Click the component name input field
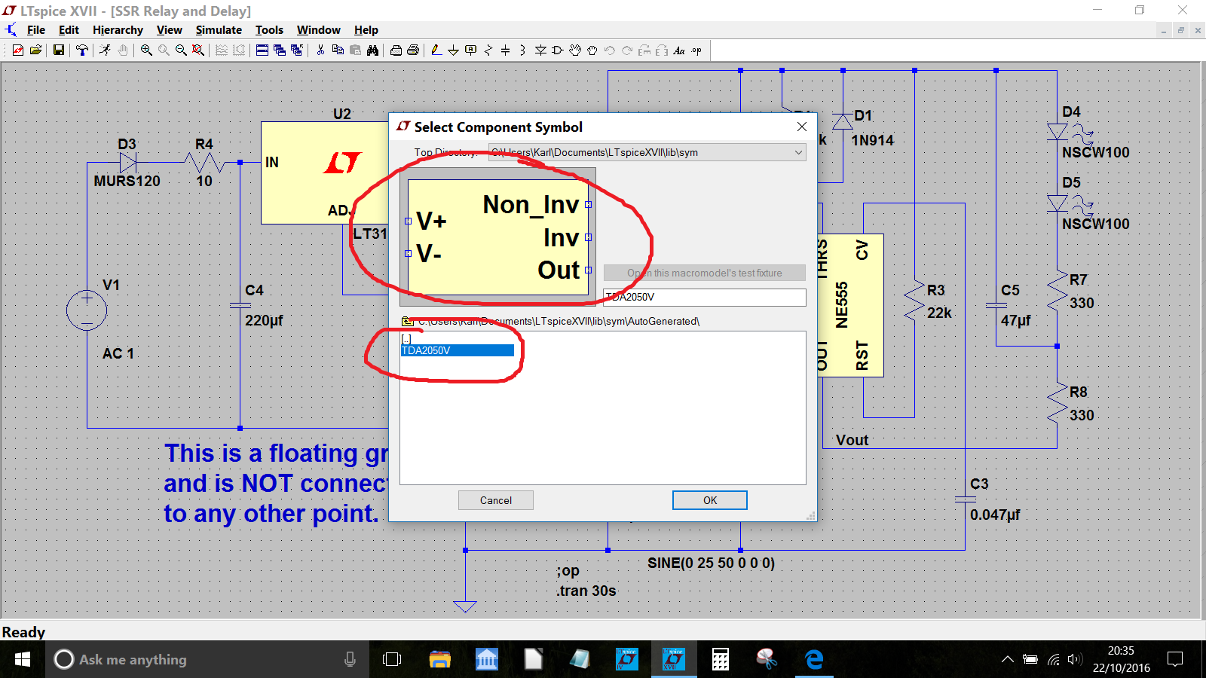The width and height of the screenshot is (1206, 678). click(705, 297)
